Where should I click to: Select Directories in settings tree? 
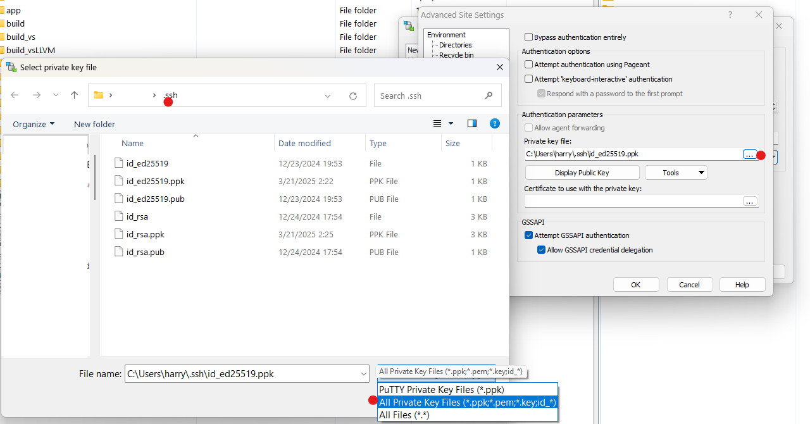tap(456, 45)
